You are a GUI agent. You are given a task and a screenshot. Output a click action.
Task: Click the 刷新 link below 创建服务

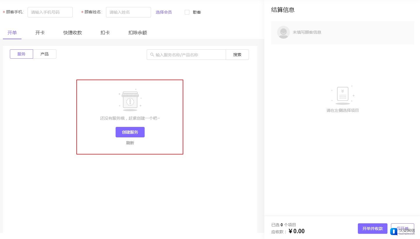(130, 143)
